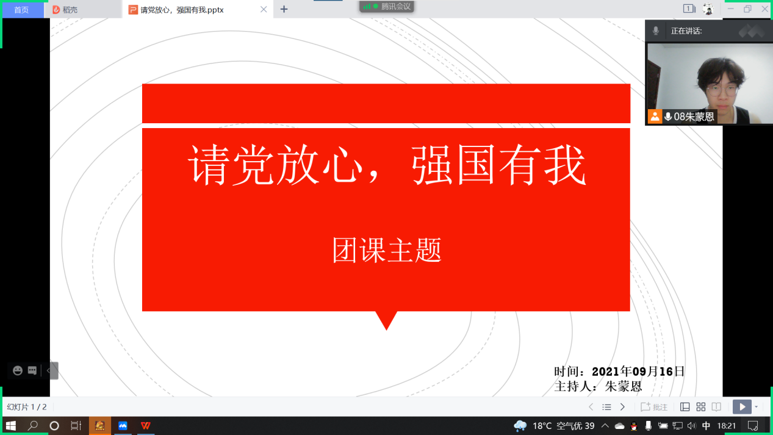Viewport: 773px width, 435px height.
Task: Switch to the 首页 tab
Action: pos(21,10)
